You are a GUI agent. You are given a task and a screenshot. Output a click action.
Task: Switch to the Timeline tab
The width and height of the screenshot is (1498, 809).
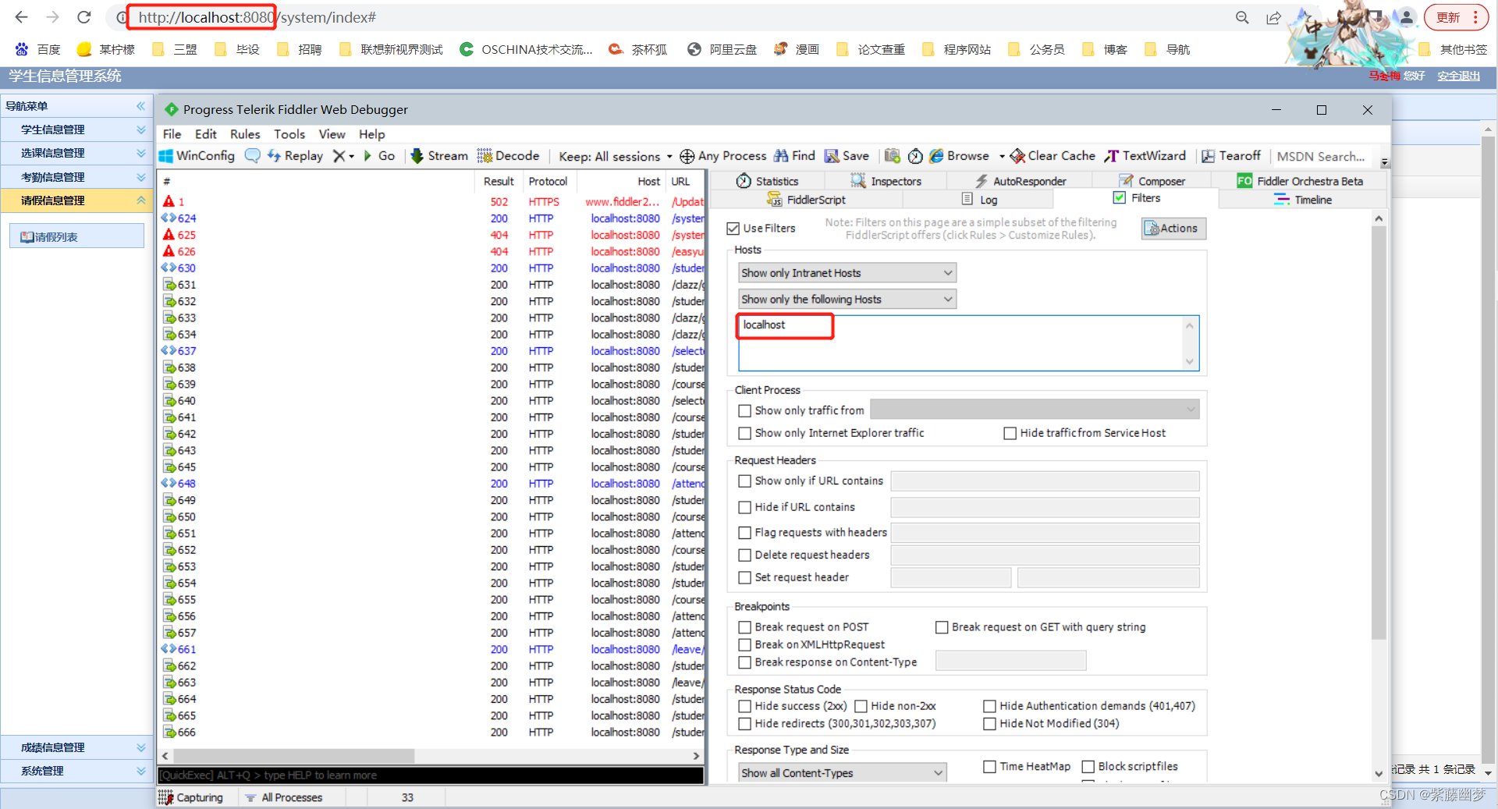tap(1304, 200)
